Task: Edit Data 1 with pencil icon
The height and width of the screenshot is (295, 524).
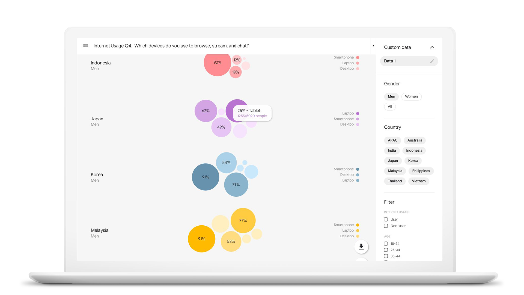Action: pyautogui.click(x=432, y=61)
